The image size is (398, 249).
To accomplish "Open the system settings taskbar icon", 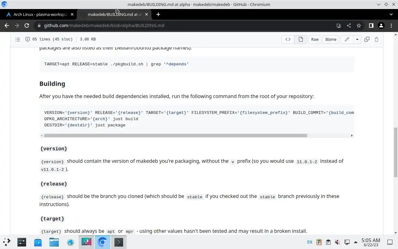I will (x=22, y=242).
